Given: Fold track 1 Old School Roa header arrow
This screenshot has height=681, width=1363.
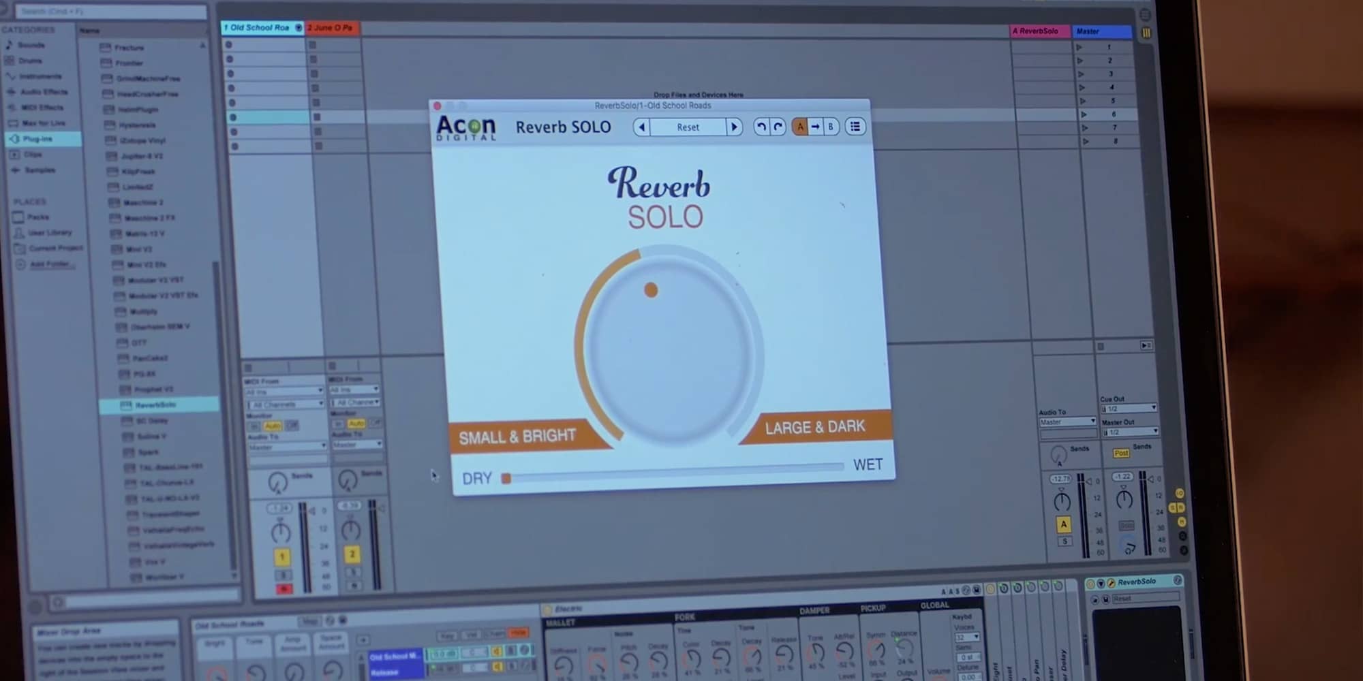Looking at the screenshot, I should pyautogui.click(x=298, y=28).
